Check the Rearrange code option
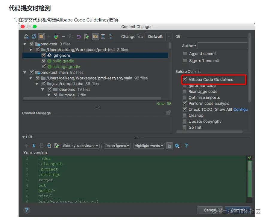 (x=184, y=91)
